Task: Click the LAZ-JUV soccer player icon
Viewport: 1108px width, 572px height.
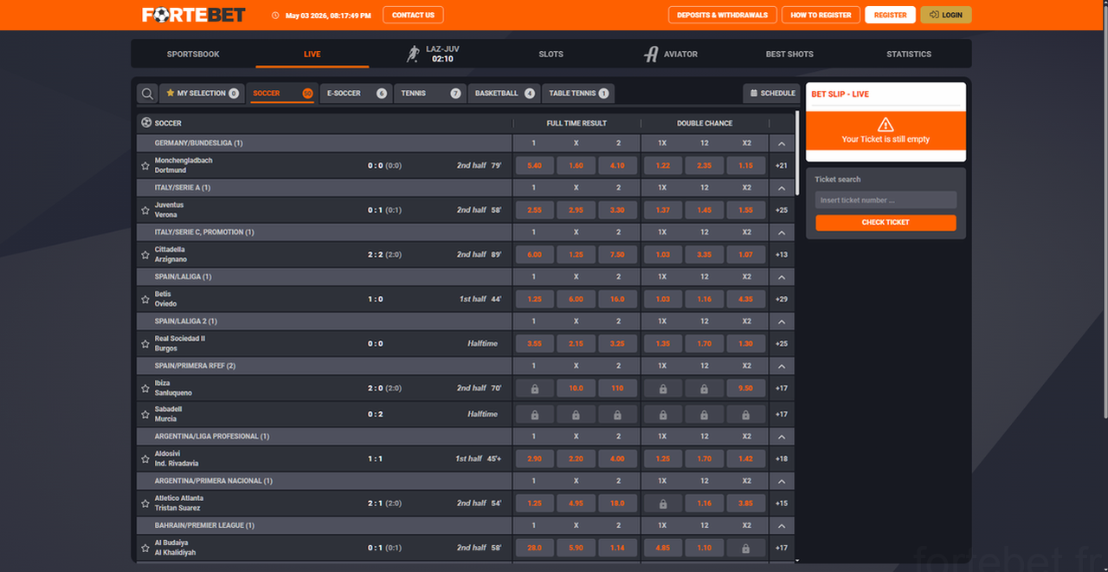Action: [414, 54]
